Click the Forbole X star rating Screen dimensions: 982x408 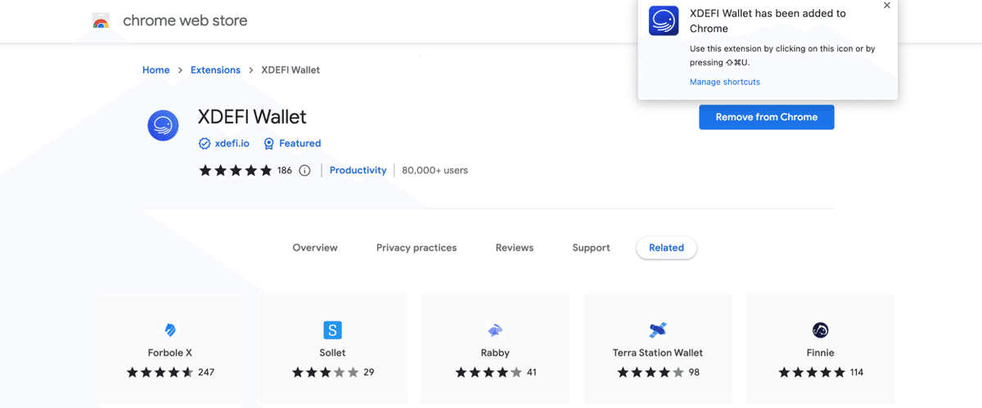pos(160,372)
